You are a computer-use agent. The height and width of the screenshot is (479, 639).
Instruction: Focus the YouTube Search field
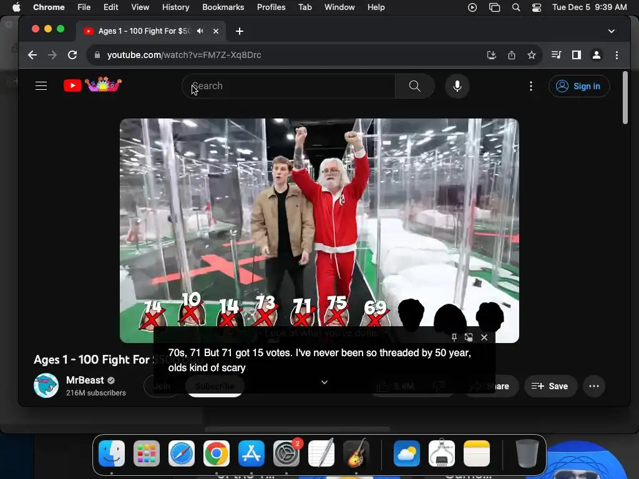pos(288,86)
